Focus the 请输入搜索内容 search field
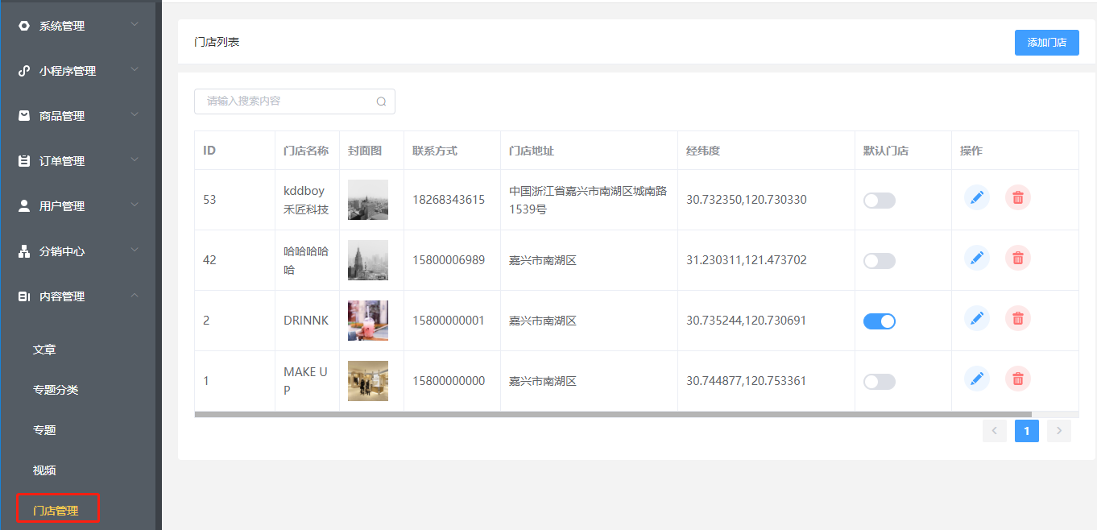The image size is (1097, 530). pyautogui.click(x=295, y=101)
